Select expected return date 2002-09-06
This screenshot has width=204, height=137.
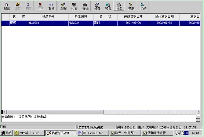click(164, 23)
